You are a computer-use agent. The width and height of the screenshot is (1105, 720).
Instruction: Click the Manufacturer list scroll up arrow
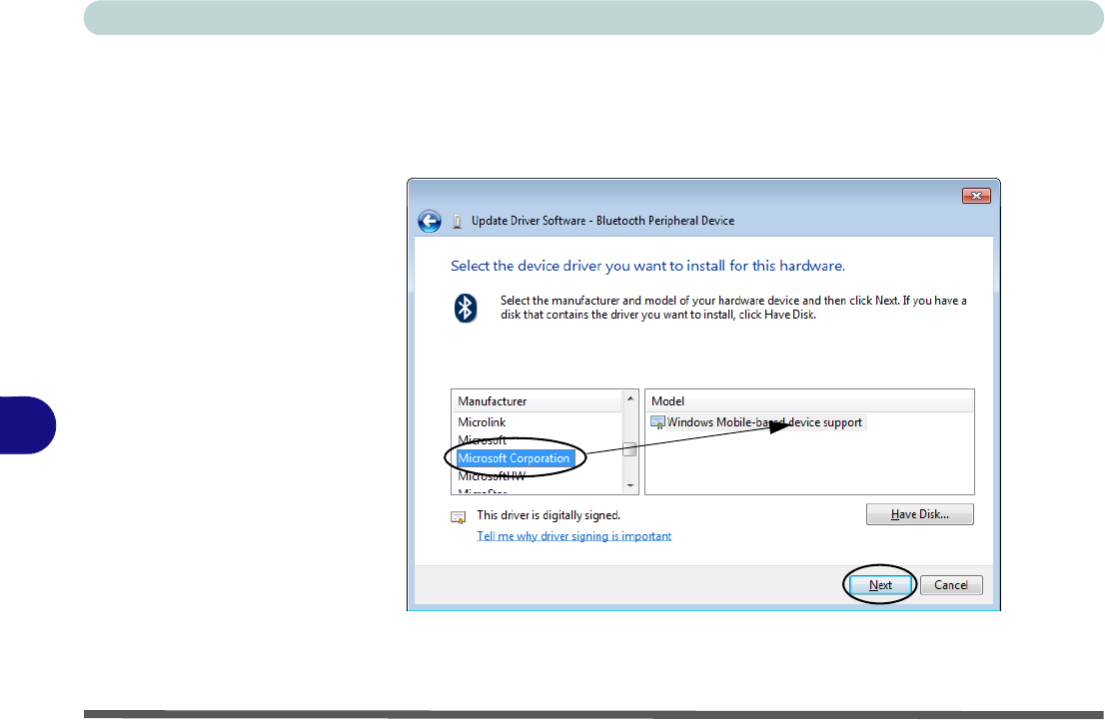click(630, 398)
